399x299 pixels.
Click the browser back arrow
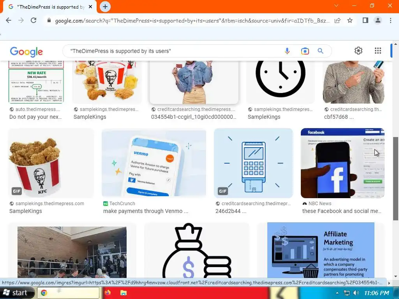9,20
